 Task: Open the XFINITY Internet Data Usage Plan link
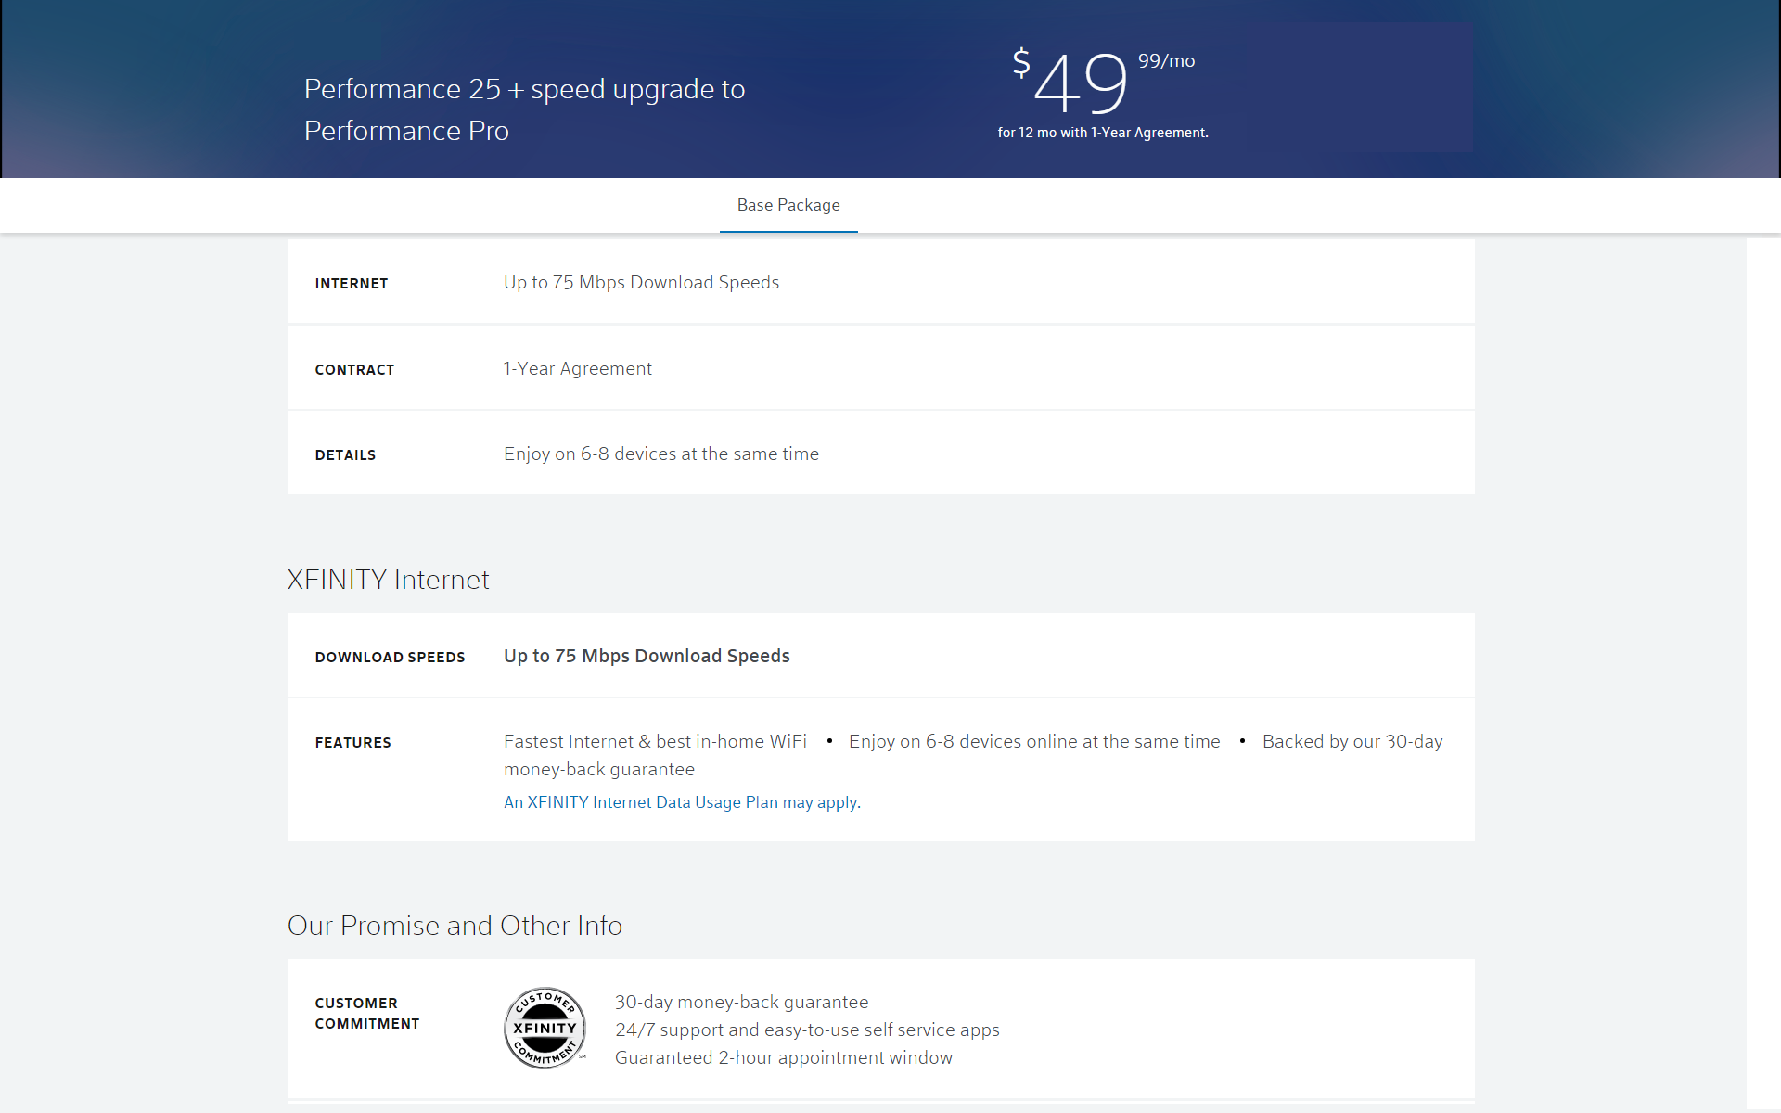pyautogui.click(x=682, y=802)
